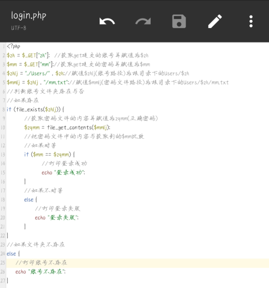
Task: Tap the pencil edit icon
Action: pyautogui.click(x=215, y=21)
